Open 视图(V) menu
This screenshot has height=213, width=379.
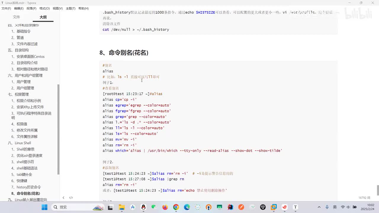coord(58,8)
